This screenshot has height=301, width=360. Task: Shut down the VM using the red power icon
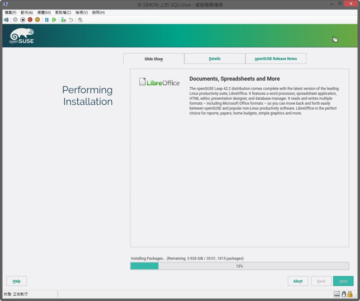coord(30,20)
